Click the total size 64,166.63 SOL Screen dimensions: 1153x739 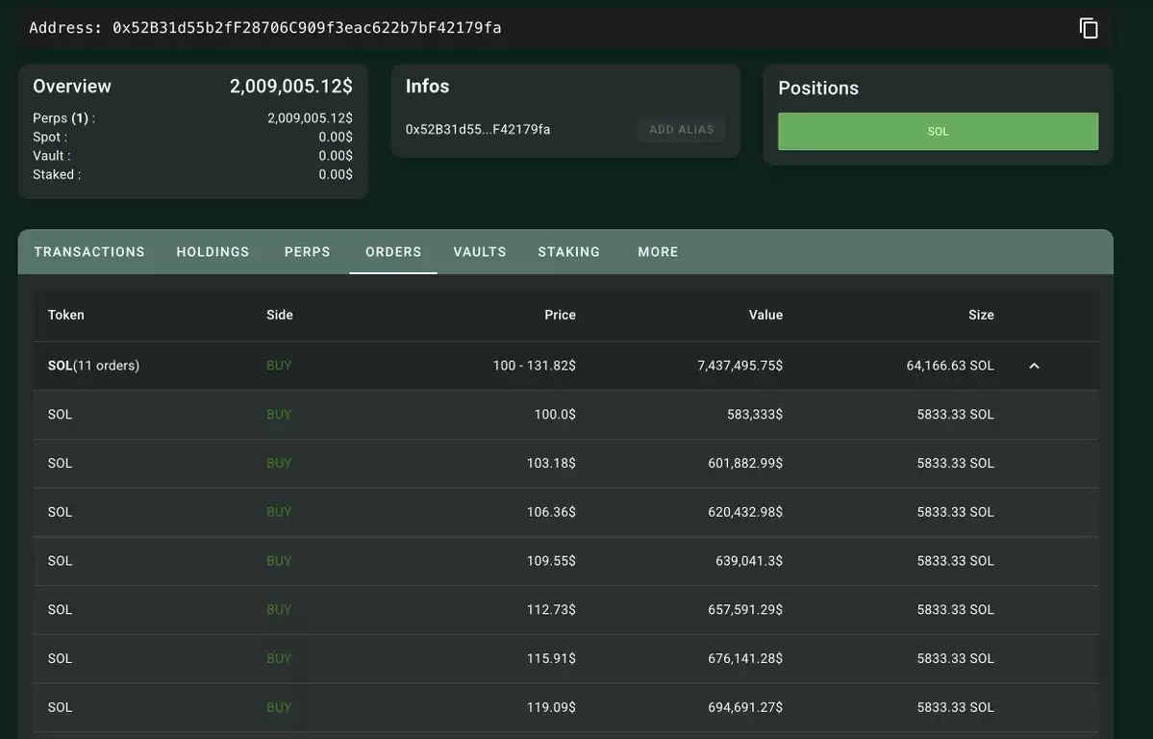tap(950, 366)
